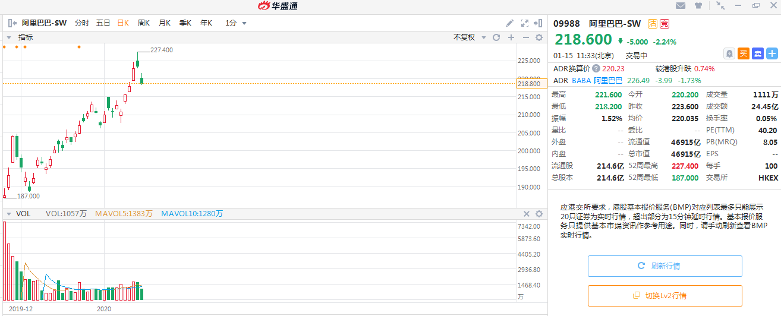Click the MAVOL5:1383万 legend

point(125,214)
